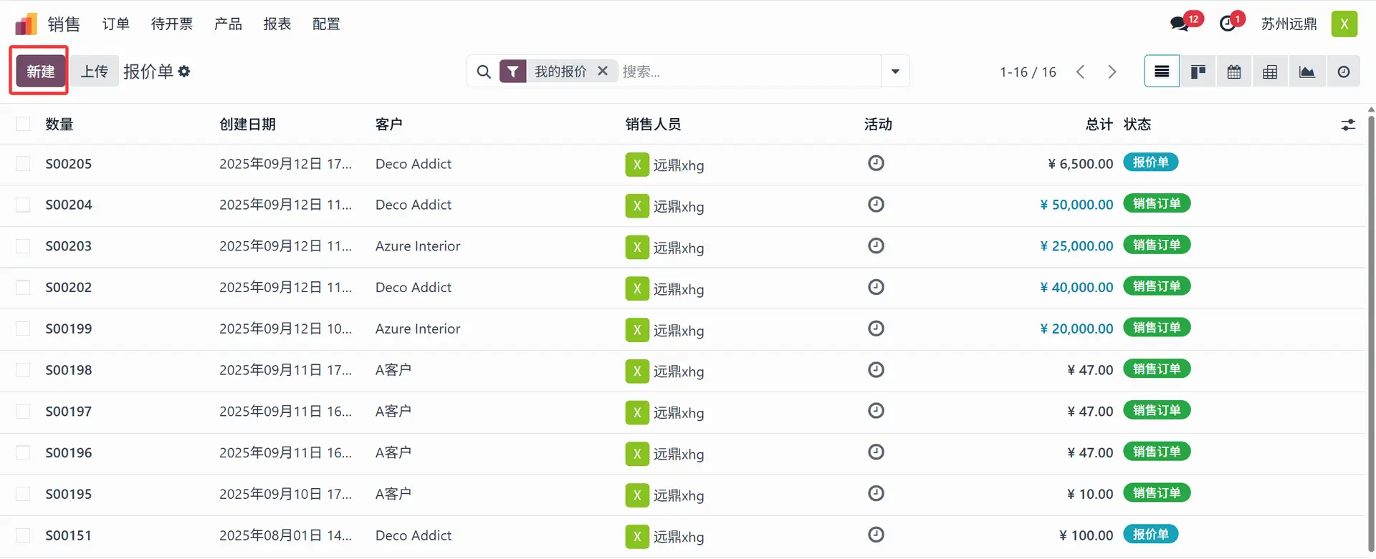Remove the 我的报价 filter

(603, 71)
